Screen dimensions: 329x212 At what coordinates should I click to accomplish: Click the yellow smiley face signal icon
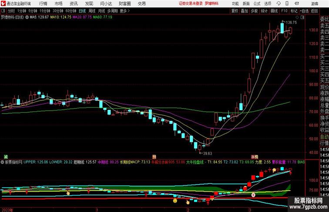[x=175, y=201]
